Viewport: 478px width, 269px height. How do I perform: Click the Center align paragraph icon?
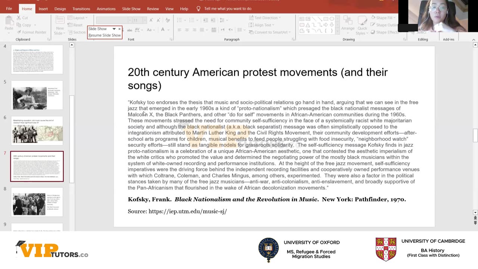[187, 30]
